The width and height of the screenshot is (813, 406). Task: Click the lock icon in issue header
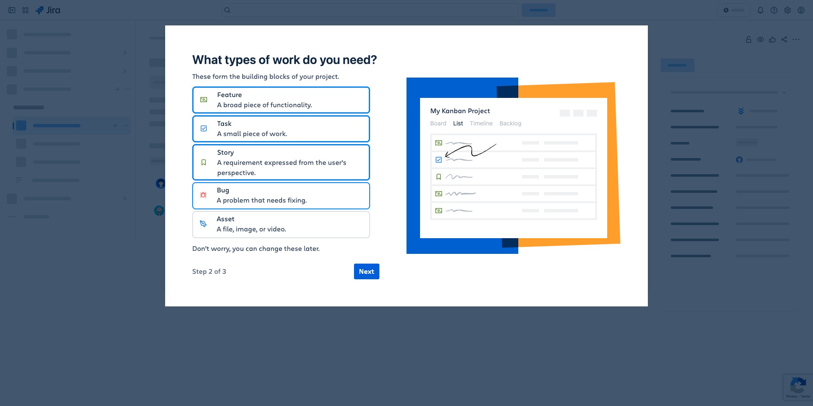tap(749, 39)
